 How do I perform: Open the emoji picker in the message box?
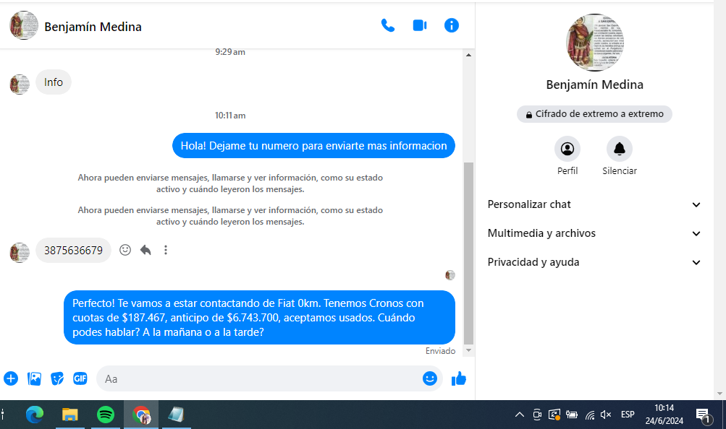[x=430, y=378]
